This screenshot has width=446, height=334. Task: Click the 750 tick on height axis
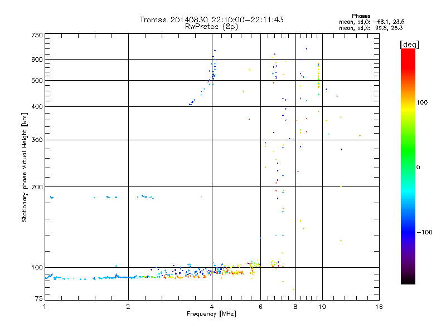pos(37,35)
